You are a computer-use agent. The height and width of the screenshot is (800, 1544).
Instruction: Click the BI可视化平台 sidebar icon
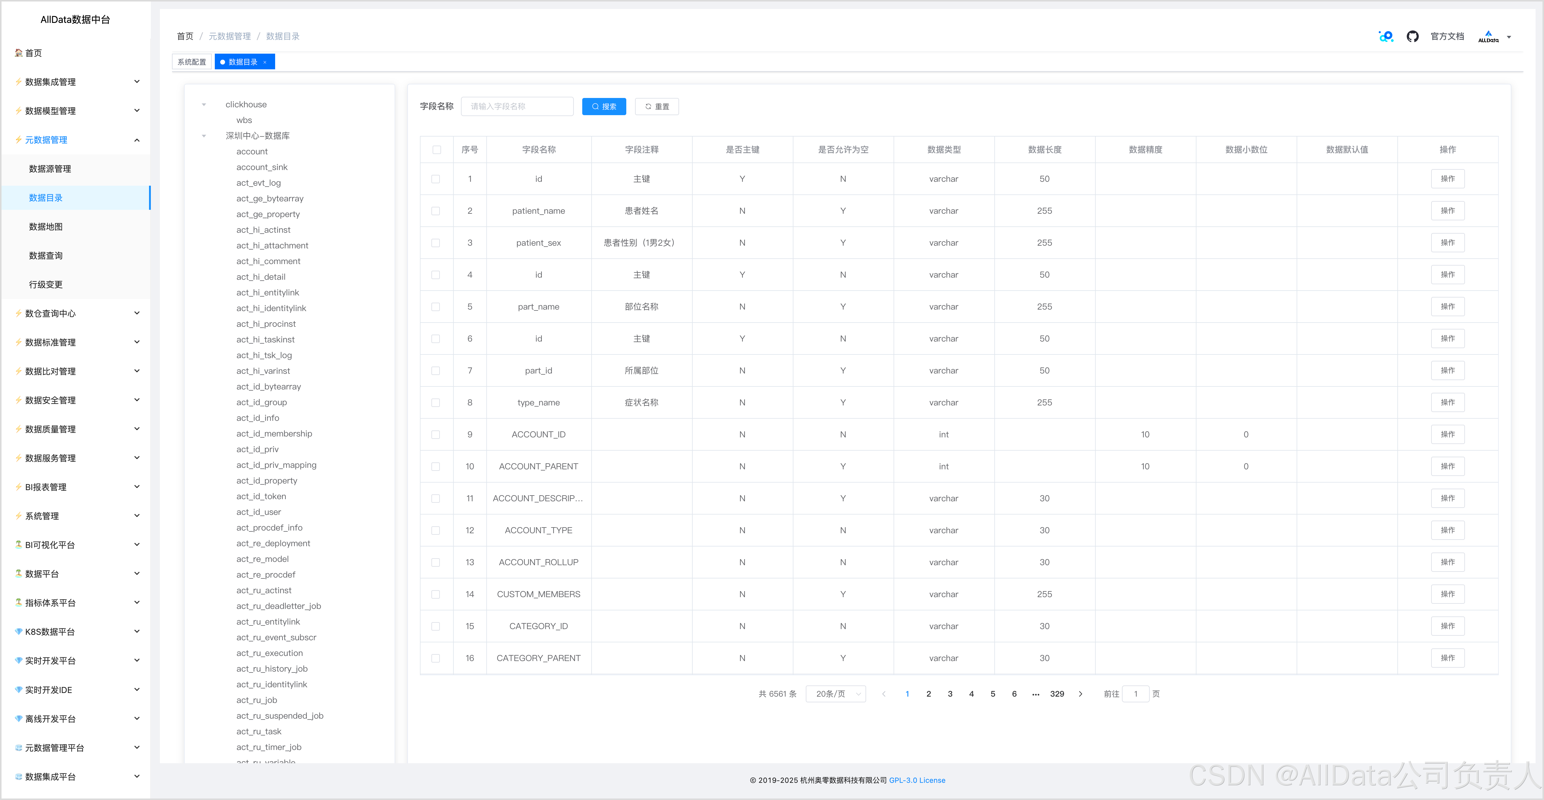coord(19,545)
